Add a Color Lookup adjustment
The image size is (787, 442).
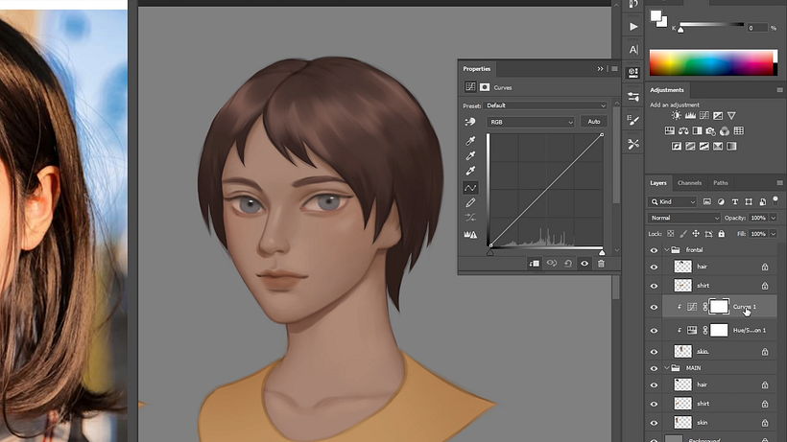738,130
